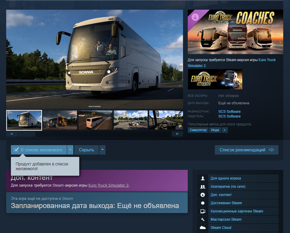Click the main Scania bus screenshot
The width and height of the screenshot is (290, 233).
pyautogui.click(x=95, y=59)
